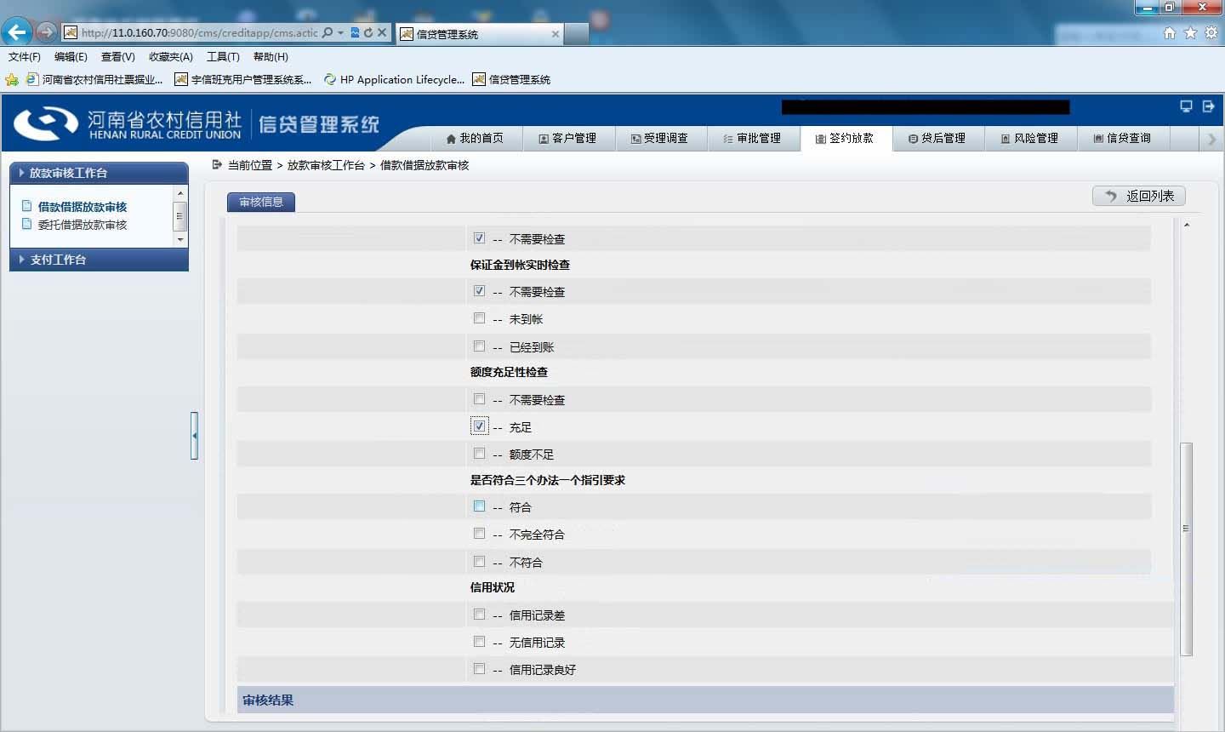Open 委托借据放款审核 in sidebar
Image resolution: width=1225 pixels, height=732 pixels.
pos(82,225)
